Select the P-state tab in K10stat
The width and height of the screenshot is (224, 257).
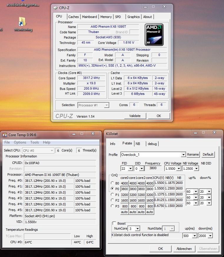tap(127, 143)
